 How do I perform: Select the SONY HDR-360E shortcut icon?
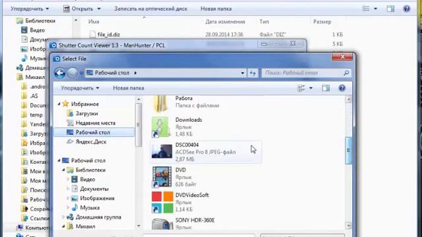[x=162, y=224]
